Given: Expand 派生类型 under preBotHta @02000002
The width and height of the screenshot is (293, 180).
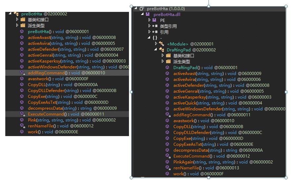Looking at the screenshot, I should [x=18, y=25].
